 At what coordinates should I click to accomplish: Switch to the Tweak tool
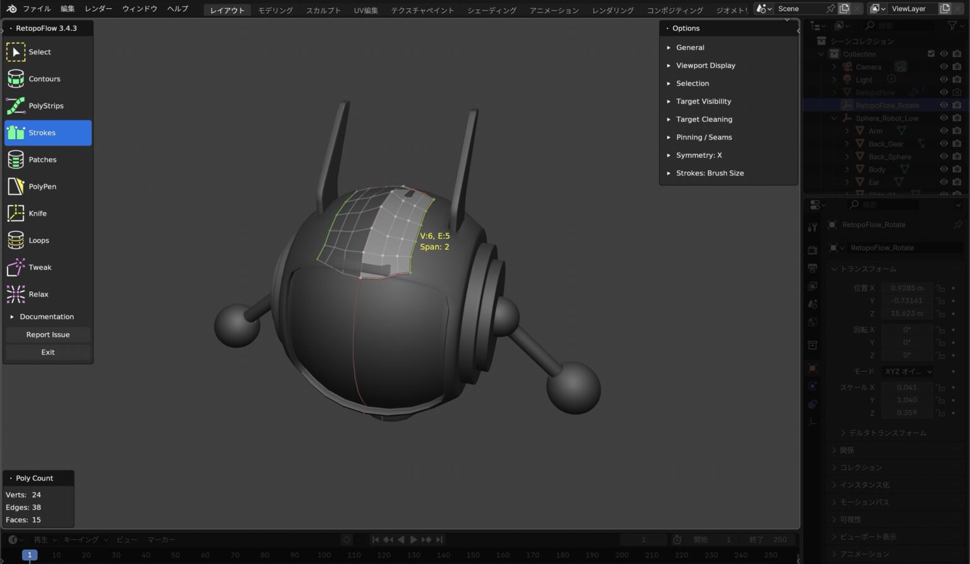coord(40,267)
